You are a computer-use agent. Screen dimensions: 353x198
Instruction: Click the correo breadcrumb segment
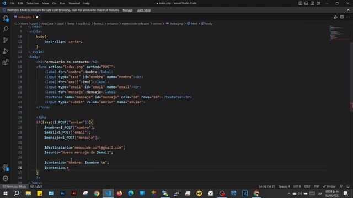click(x=157, y=24)
